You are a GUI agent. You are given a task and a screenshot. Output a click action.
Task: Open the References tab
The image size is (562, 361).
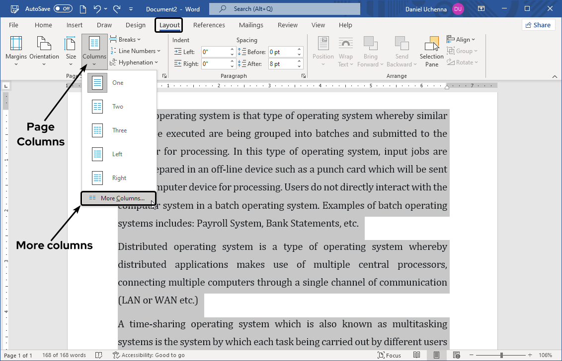point(209,25)
